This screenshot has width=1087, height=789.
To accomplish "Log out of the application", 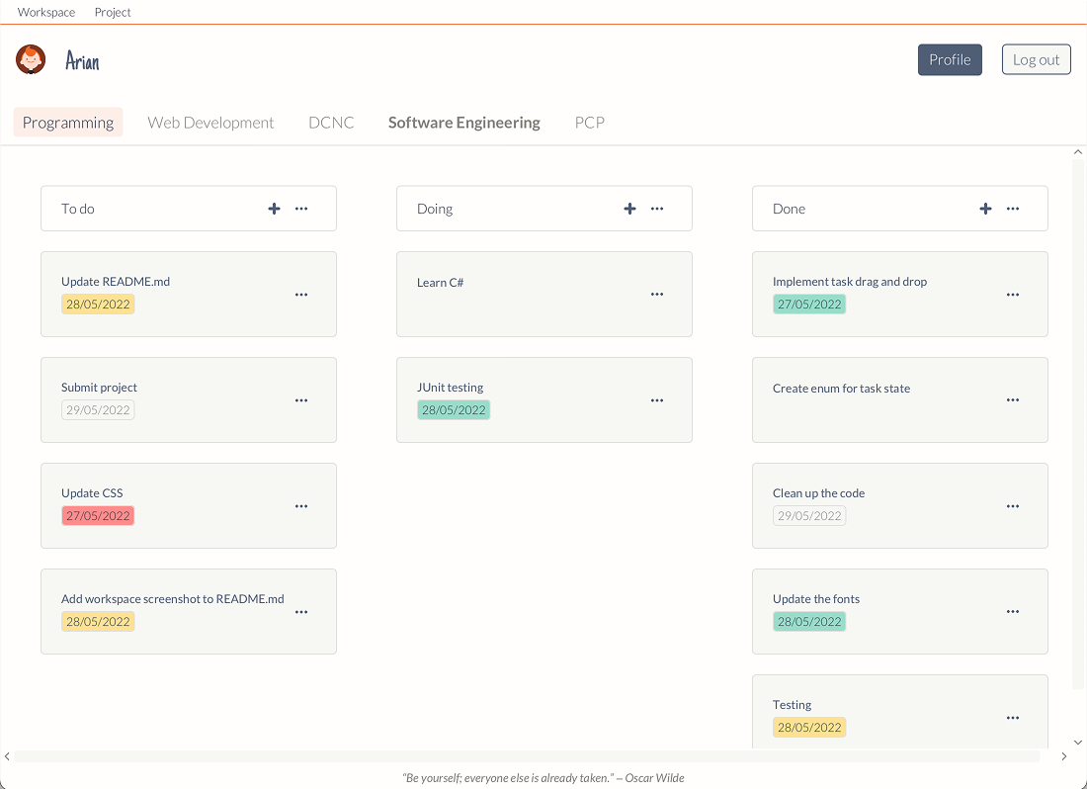I will click(x=1036, y=59).
